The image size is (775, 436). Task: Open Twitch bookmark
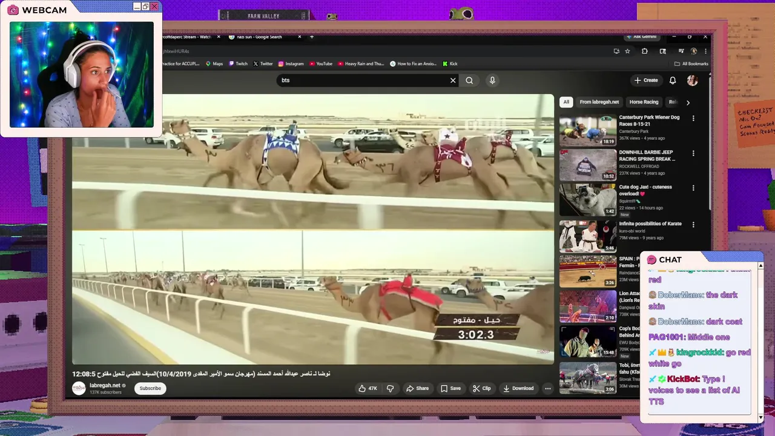[238, 64]
